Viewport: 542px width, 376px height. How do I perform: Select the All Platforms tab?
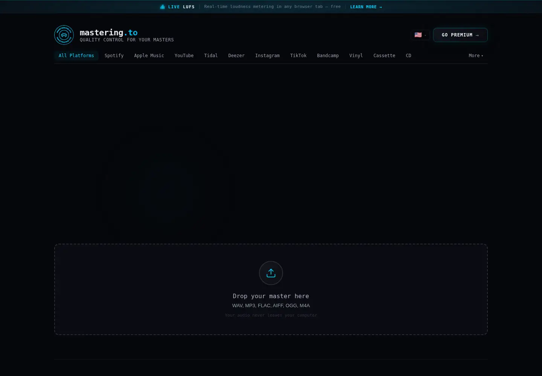tap(76, 56)
